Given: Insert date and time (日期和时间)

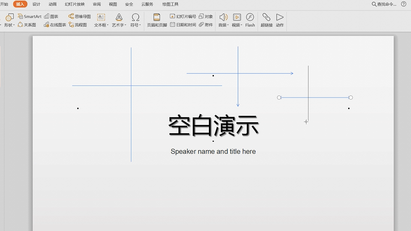Looking at the screenshot, I should (183, 25).
